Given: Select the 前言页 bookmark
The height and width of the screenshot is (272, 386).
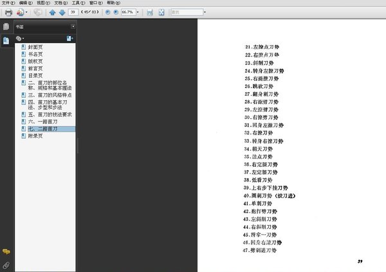Looking at the screenshot, I should click(x=35, y=68).
